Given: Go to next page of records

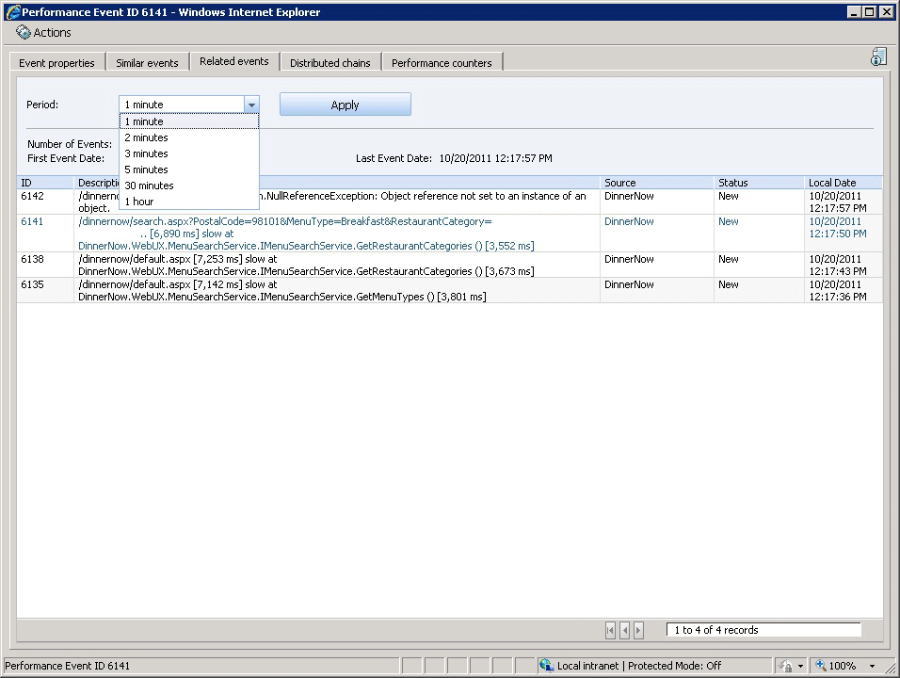Looking at the screenshot, I should [639, 630].
